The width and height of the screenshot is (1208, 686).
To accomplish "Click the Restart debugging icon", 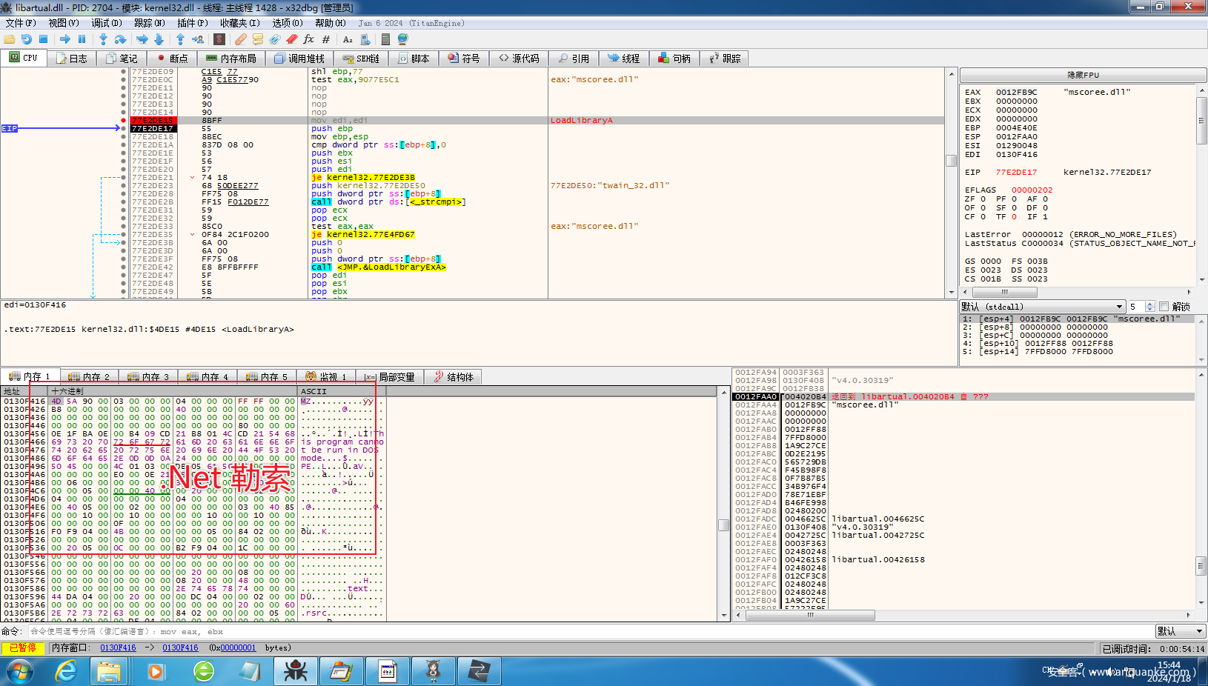I will pyautogui.click(x=27, y=39).
